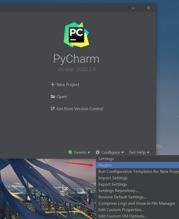This screenshot has width=179, height=219.
Task: Click the PyCharm title text
Action: pyautogui.click(x=76, y=59)
